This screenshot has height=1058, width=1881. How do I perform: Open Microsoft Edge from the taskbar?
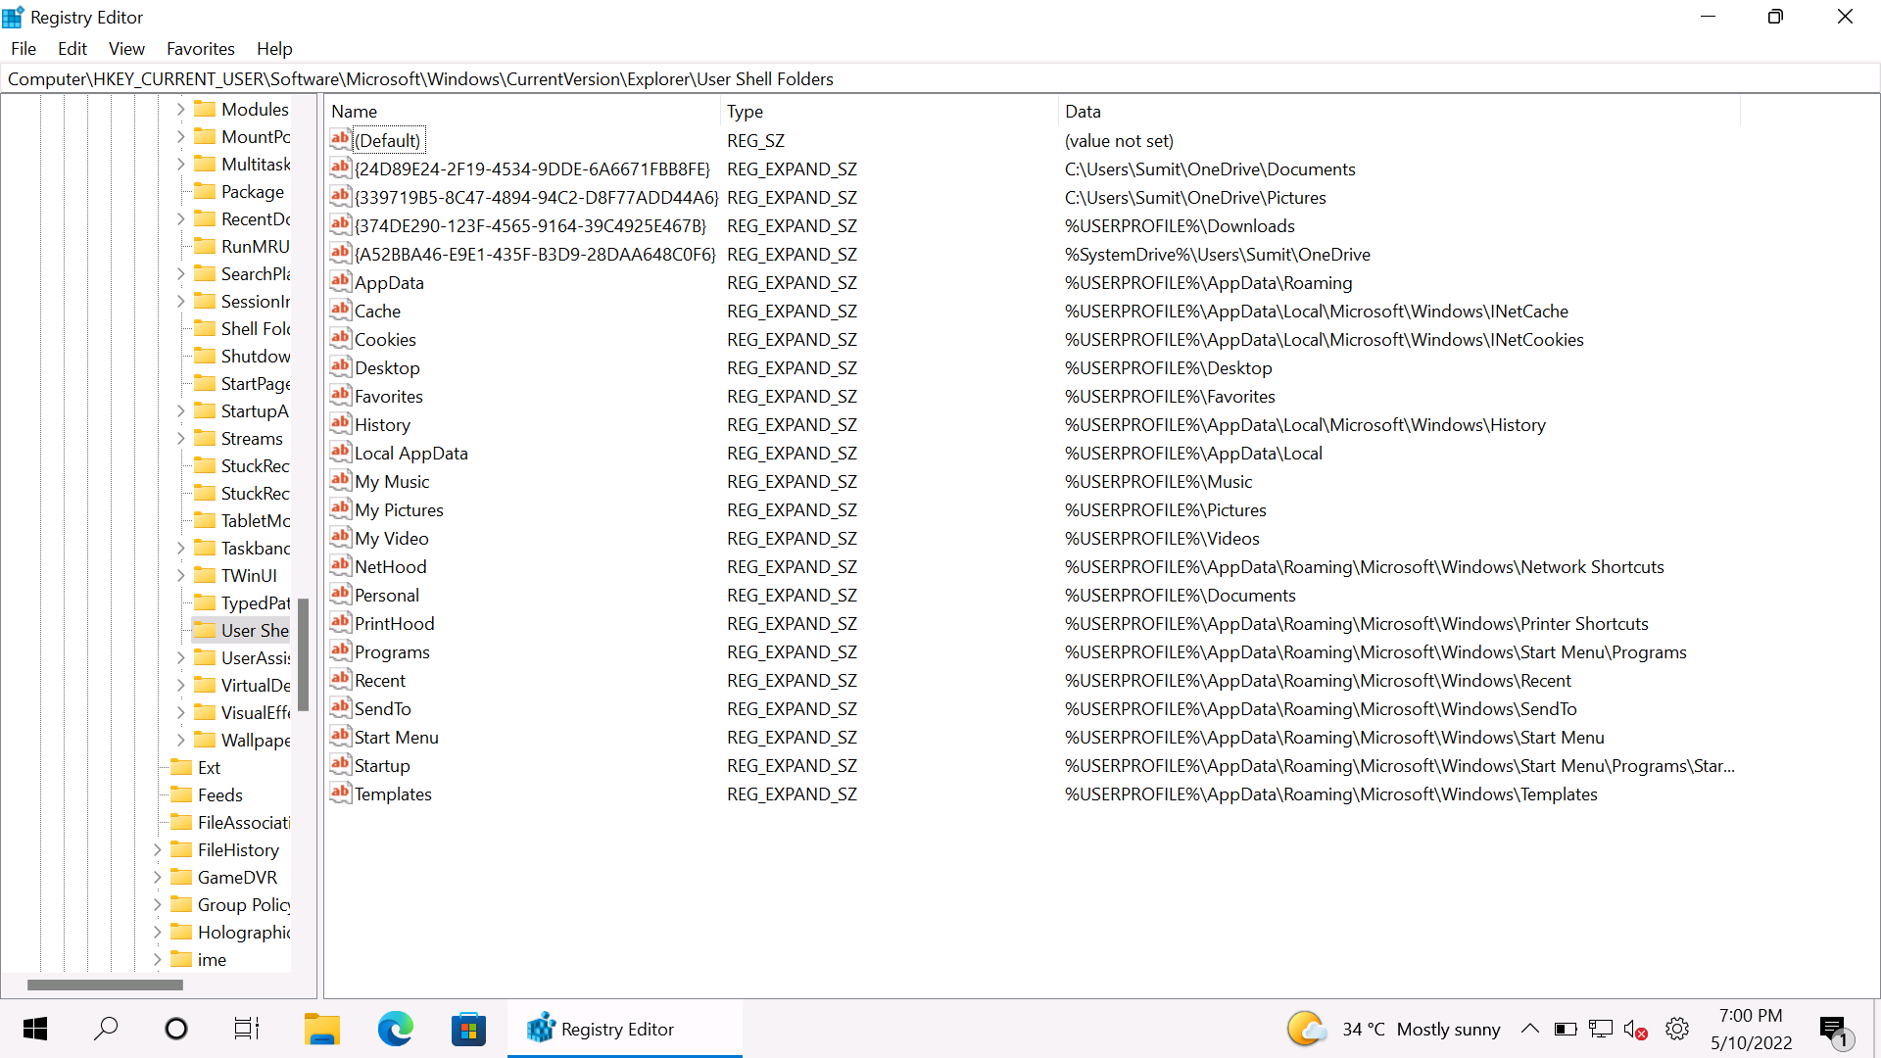(395, 1029)
